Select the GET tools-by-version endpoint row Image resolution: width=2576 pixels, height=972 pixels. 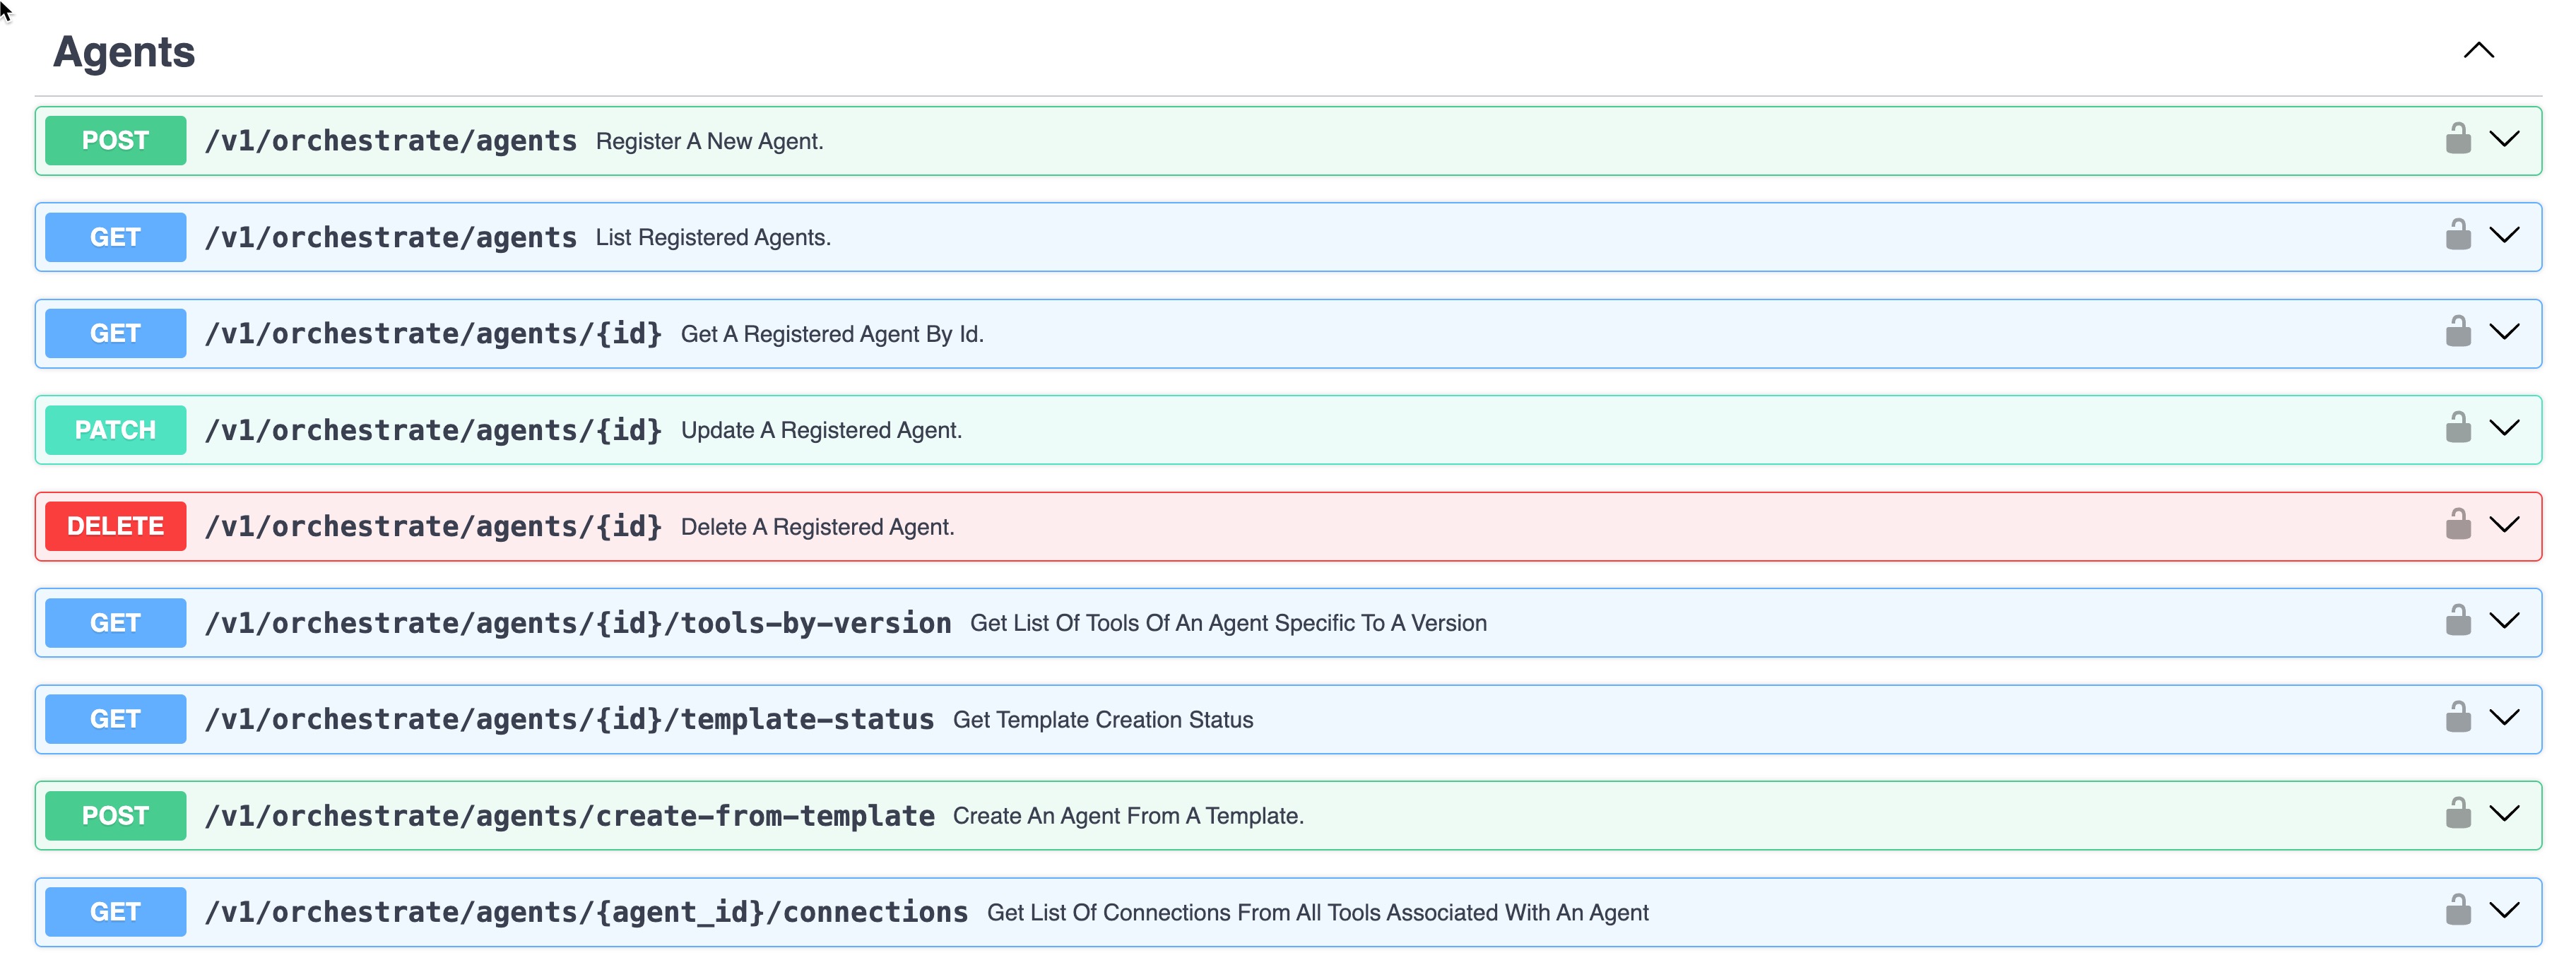pyautogui.click(x=1200, y=621)
